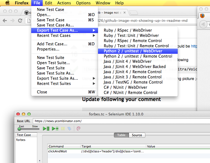The height and width of the screenshot is (163, 210).
Task: Click the Command column header
Action: tap(64, 146)
